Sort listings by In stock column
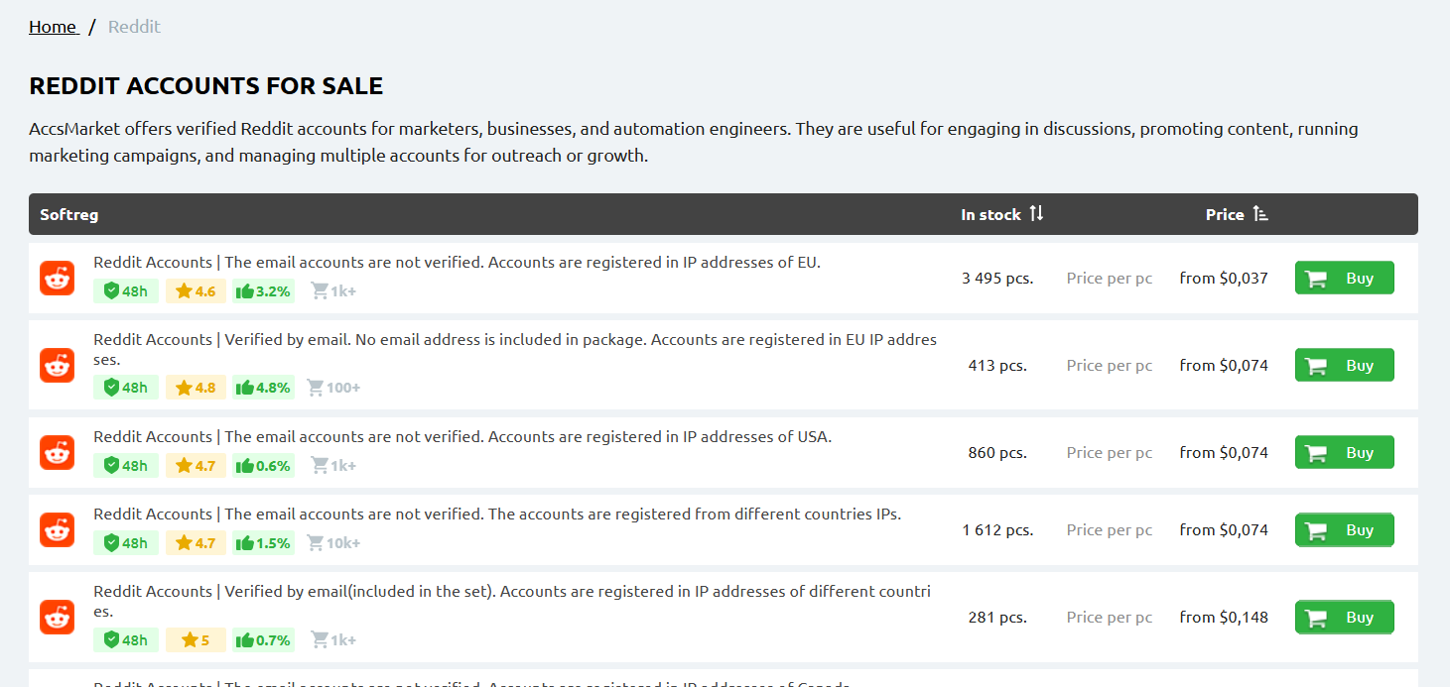This screenshot has height=687, width=1450. click(x=1002, y=214)
